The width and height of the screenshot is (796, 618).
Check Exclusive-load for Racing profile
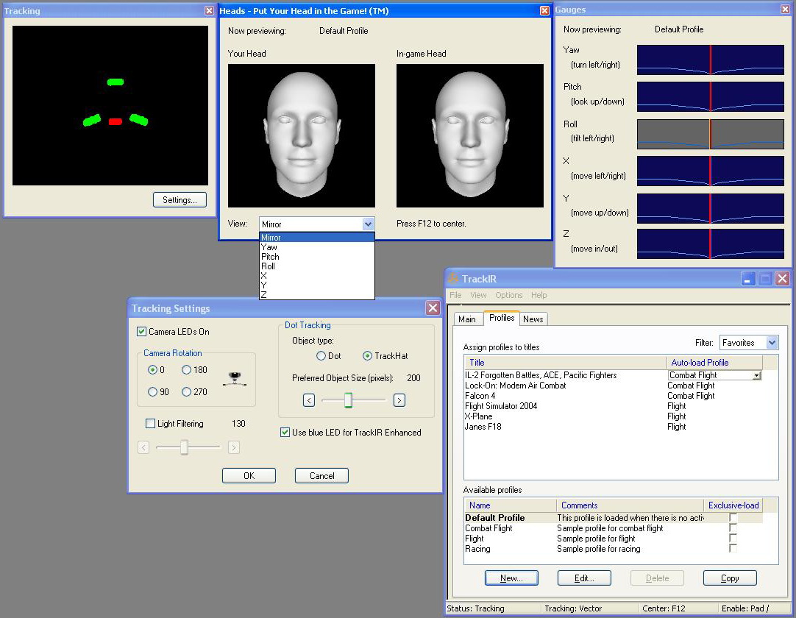[733, 548]
